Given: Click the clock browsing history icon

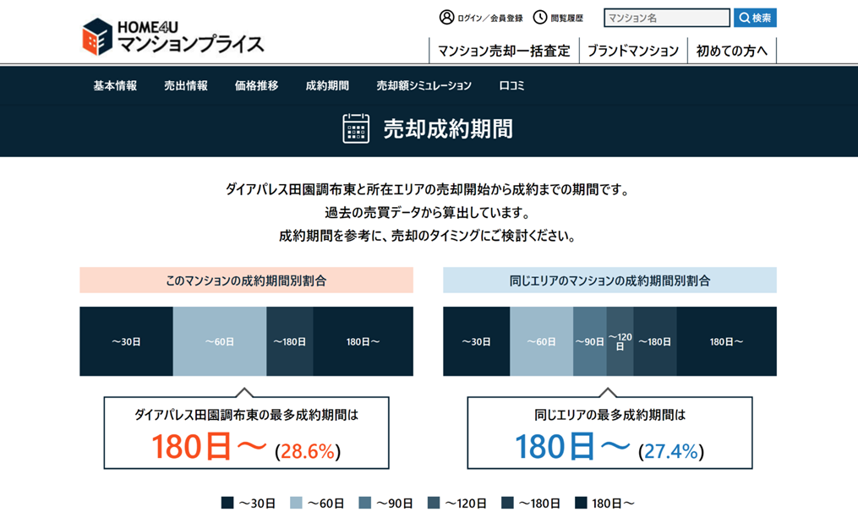Looking at the screenshot, I should tap(540, 18).
